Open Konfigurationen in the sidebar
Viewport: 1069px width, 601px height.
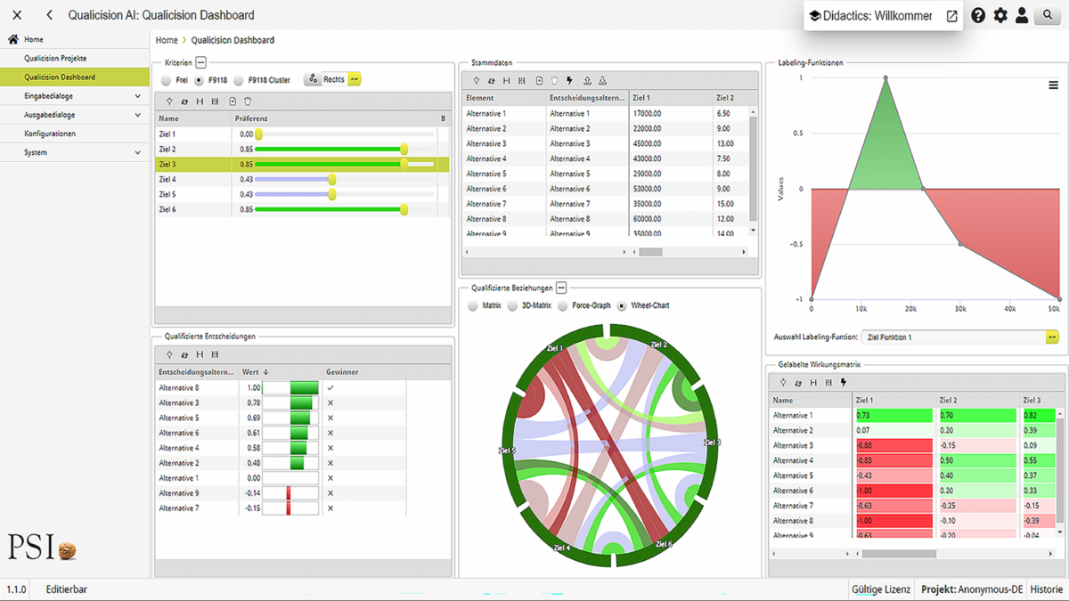[x=50, y=134]
